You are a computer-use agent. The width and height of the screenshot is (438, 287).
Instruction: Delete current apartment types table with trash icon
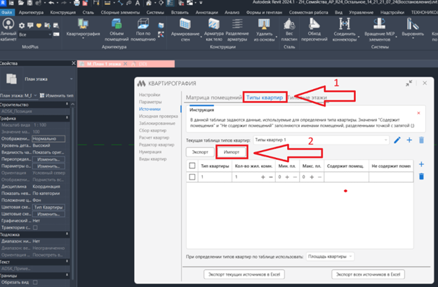pyautogui.click(x=421, y=140)
